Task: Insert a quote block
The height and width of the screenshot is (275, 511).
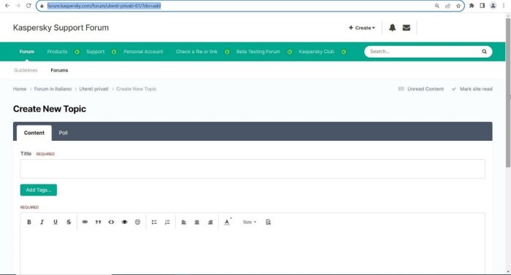Action: tap(98, 222)
